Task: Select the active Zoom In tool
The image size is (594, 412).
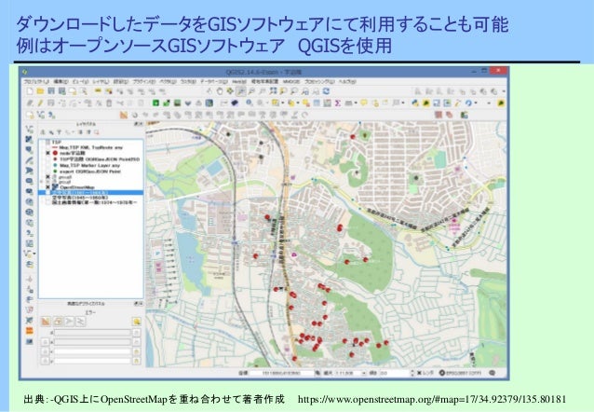Action: [x=240, y=91]
